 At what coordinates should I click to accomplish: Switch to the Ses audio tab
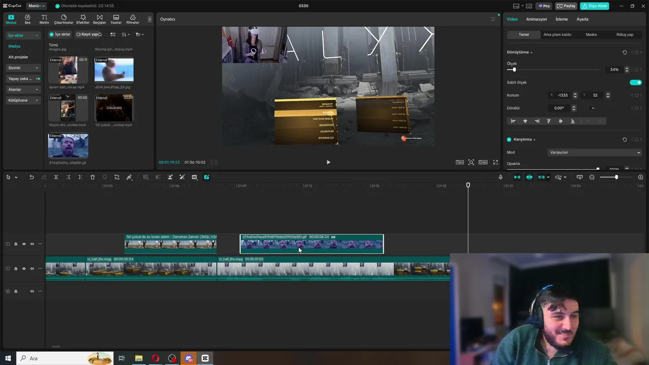(x=27, y=19)
